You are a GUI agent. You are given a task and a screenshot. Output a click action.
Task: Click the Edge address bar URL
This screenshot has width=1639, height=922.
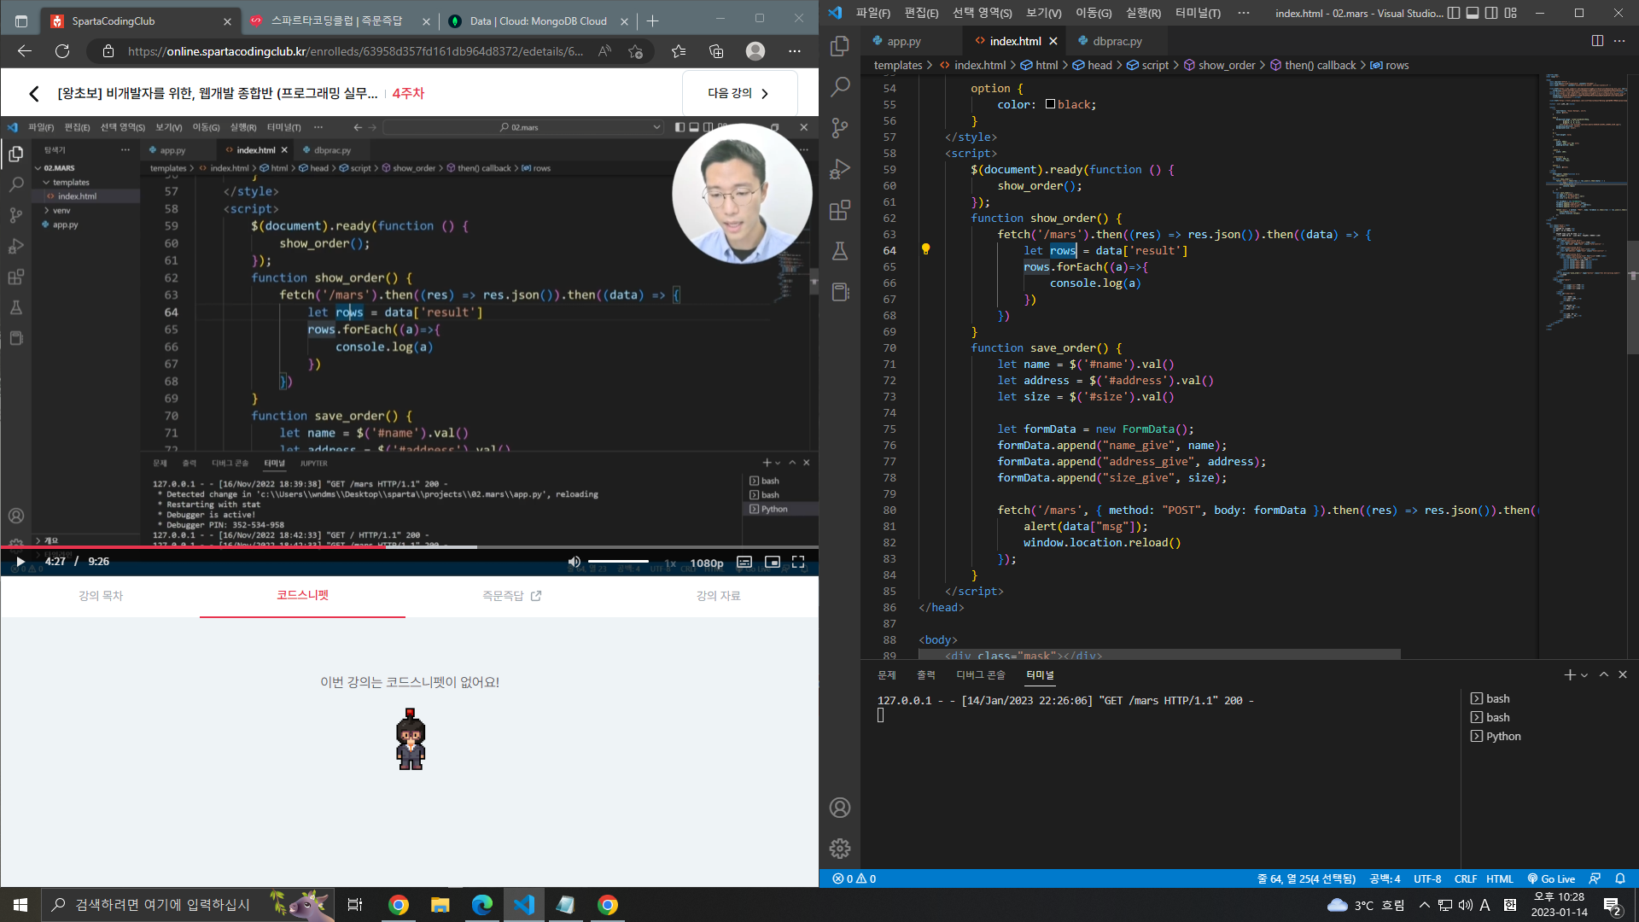click(x=355, y=51)
